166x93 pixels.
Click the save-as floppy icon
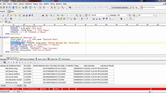pyautogui.click(x=26, y=15)
